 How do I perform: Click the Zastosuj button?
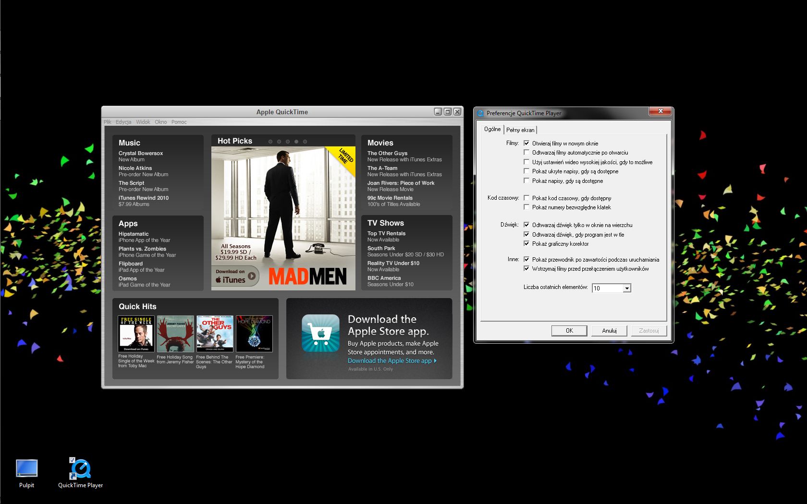click(649, 331)
